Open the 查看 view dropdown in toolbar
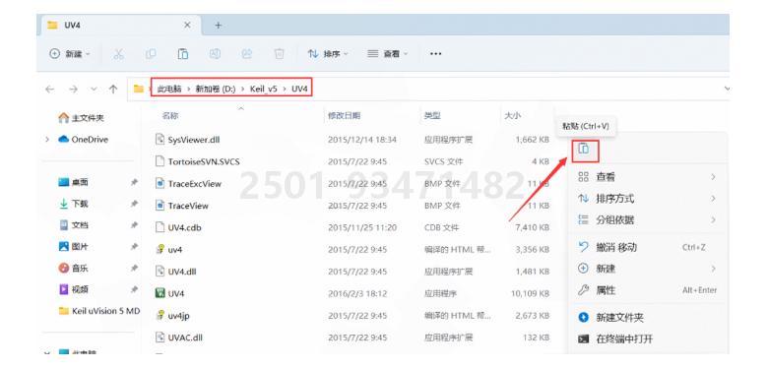Viewport: 767px width, 368px height. pyautogui.click(x=387, y=54)
